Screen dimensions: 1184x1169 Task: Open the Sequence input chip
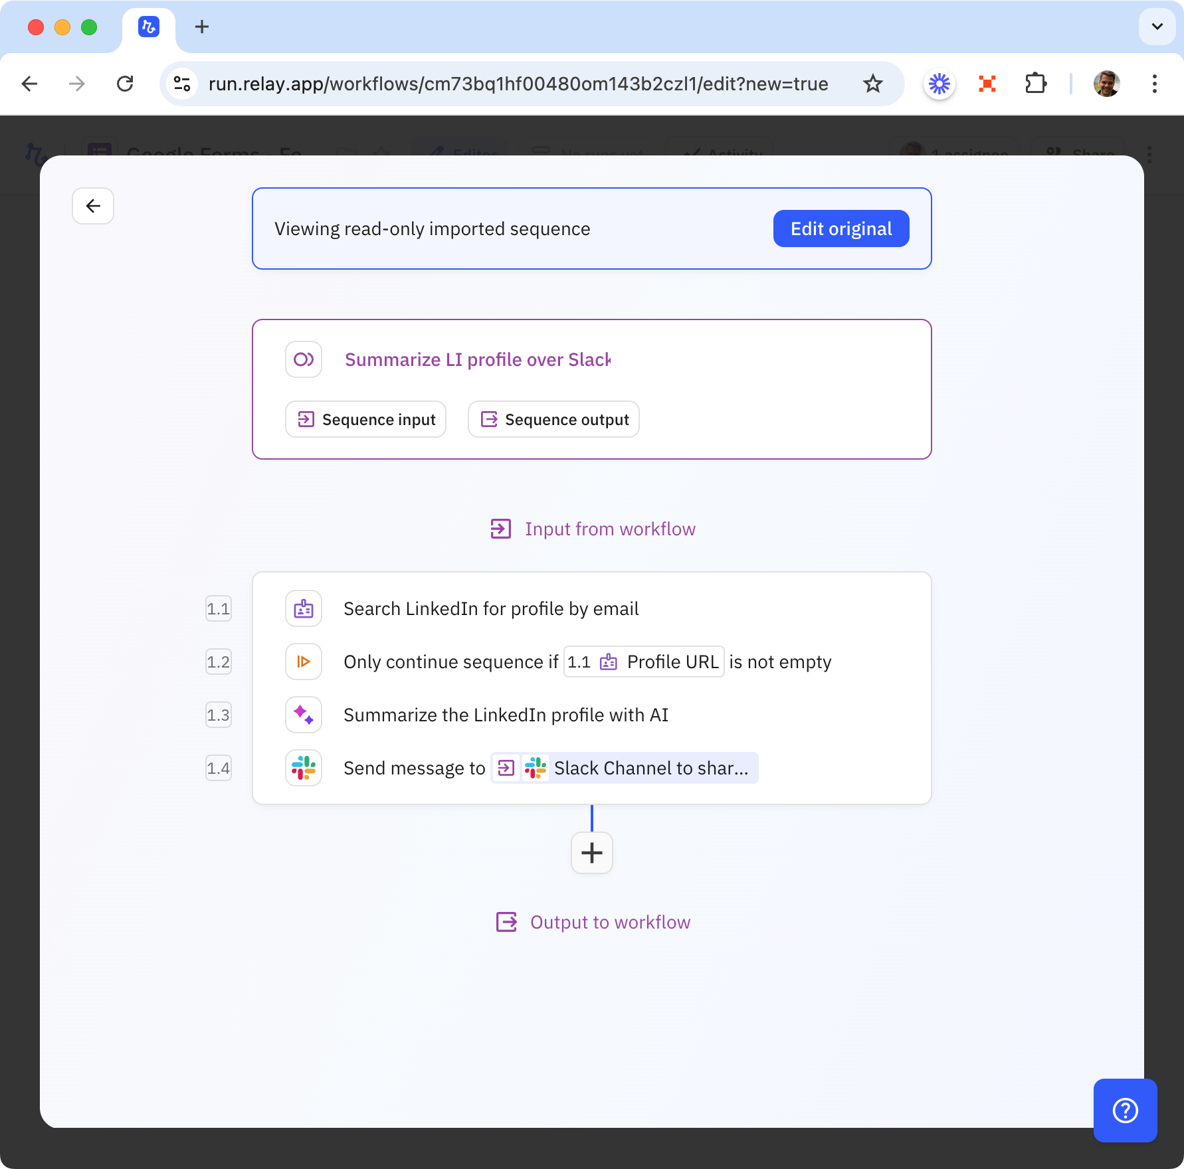[365, 419]
